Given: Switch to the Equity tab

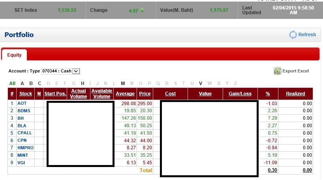Looking at the screenshot, I should pyautogui.click(x=14, y=55).
